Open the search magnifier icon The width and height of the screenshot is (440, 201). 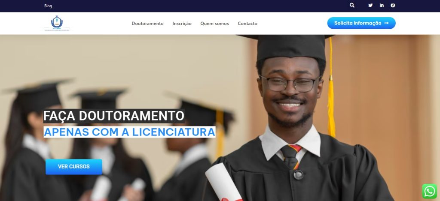tap(352, 5)
